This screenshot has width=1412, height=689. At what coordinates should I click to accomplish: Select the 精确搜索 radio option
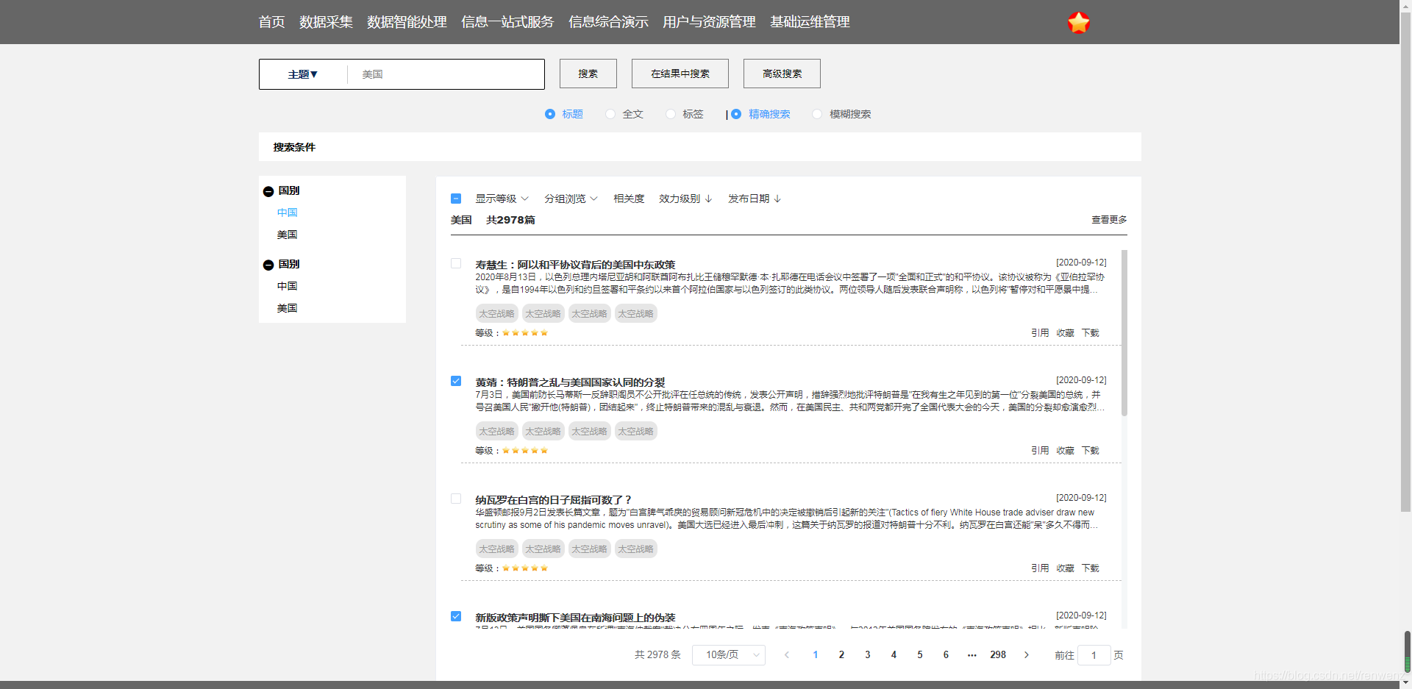coord(736,114)
